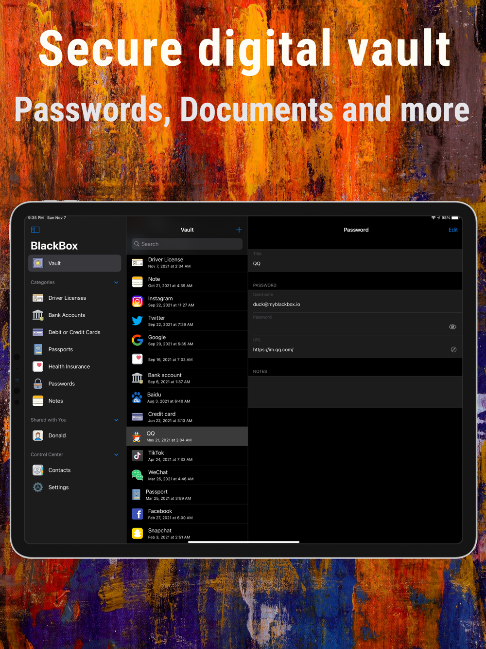The width and height of the screenshot is (486, 649).
Task: Click the Driver License entry icon
Action: 138,263
